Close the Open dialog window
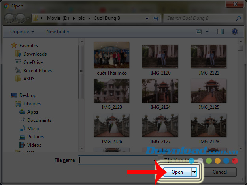Screen dimensions: 247x185 click(x=235, y=4)
